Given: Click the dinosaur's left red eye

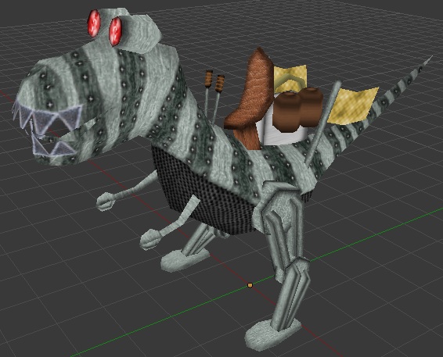Looking at the screenshot, I should point(94,23).
